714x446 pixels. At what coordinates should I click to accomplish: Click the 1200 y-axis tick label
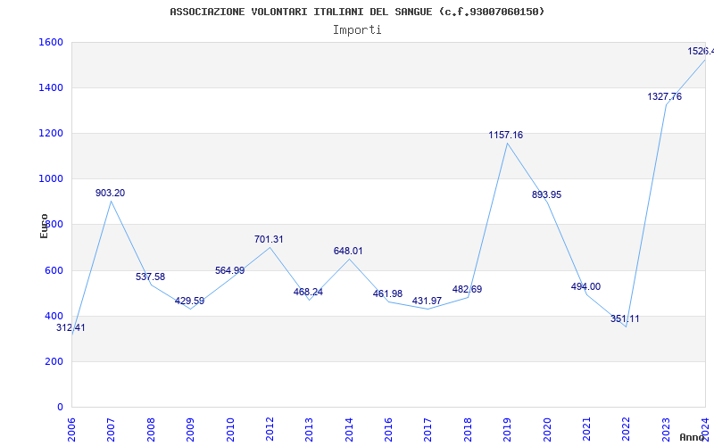click(x=51, y=133)
